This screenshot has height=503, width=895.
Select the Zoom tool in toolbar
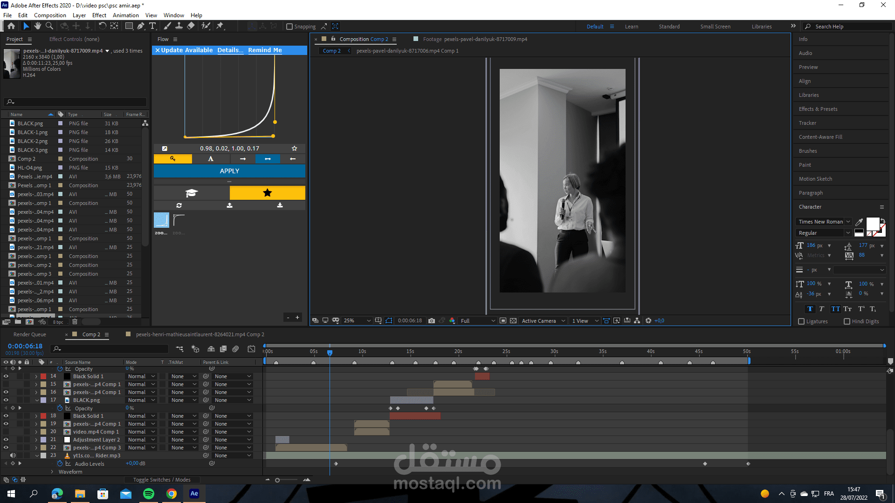49,26
